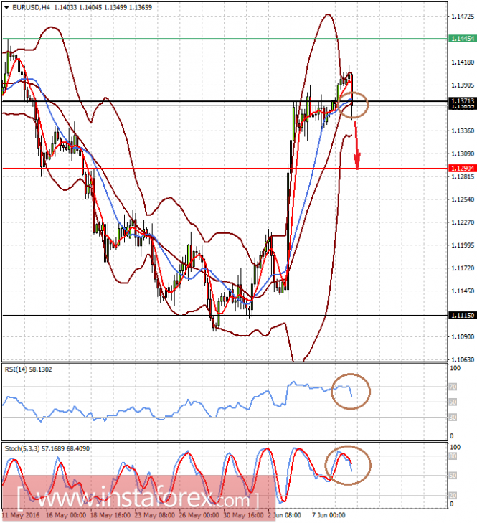Select the 11 May 2016 time axis label
Viewport: 477px width, 523px height.
[x=20, y=515]
